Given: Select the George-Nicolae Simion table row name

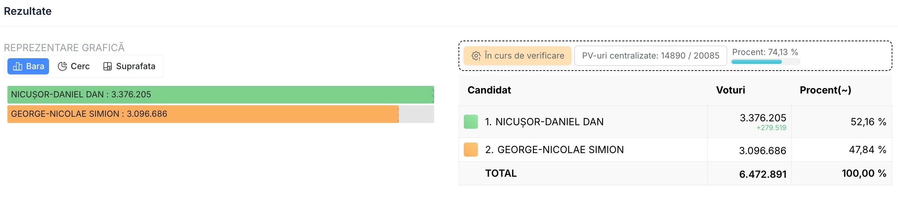Looking at the screenshot, I should 554,150.
